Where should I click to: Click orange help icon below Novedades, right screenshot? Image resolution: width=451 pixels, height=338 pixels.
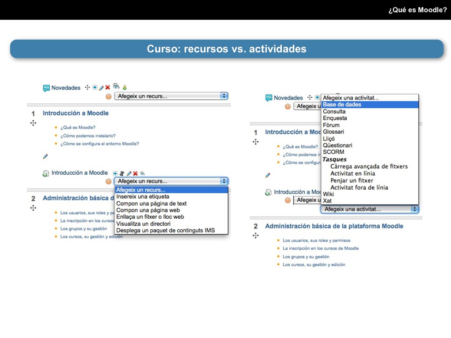[x=288, y=107]
